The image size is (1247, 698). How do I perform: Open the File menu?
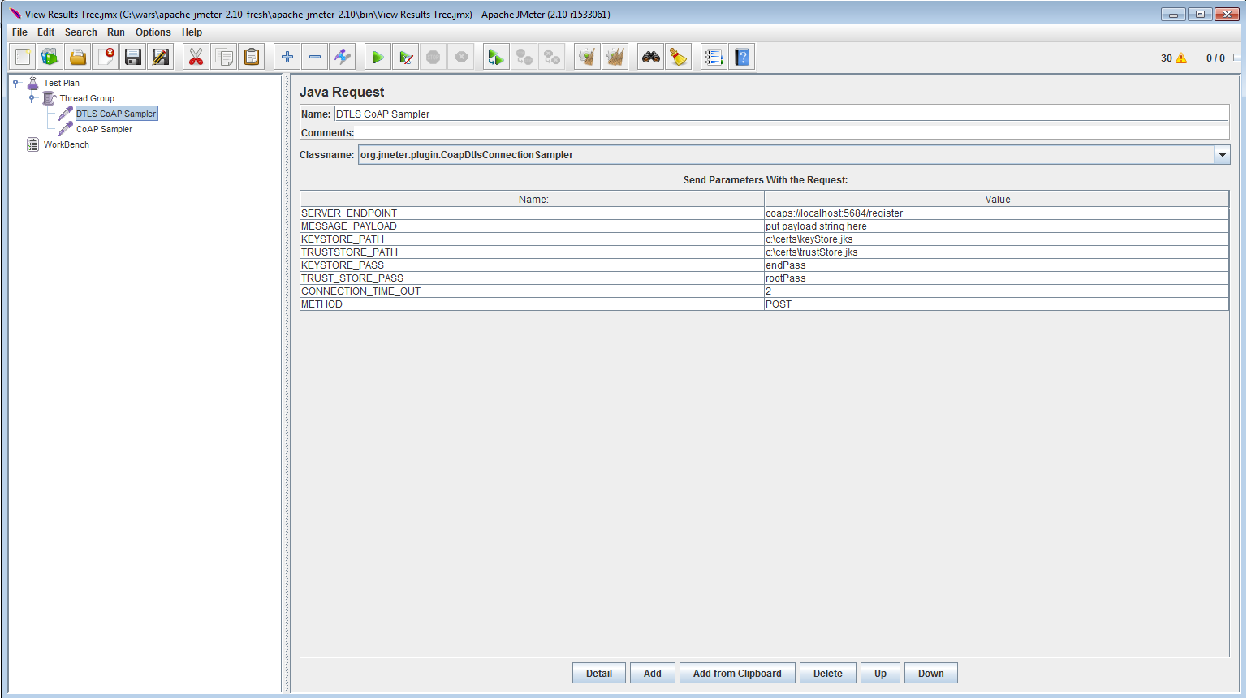19,32
